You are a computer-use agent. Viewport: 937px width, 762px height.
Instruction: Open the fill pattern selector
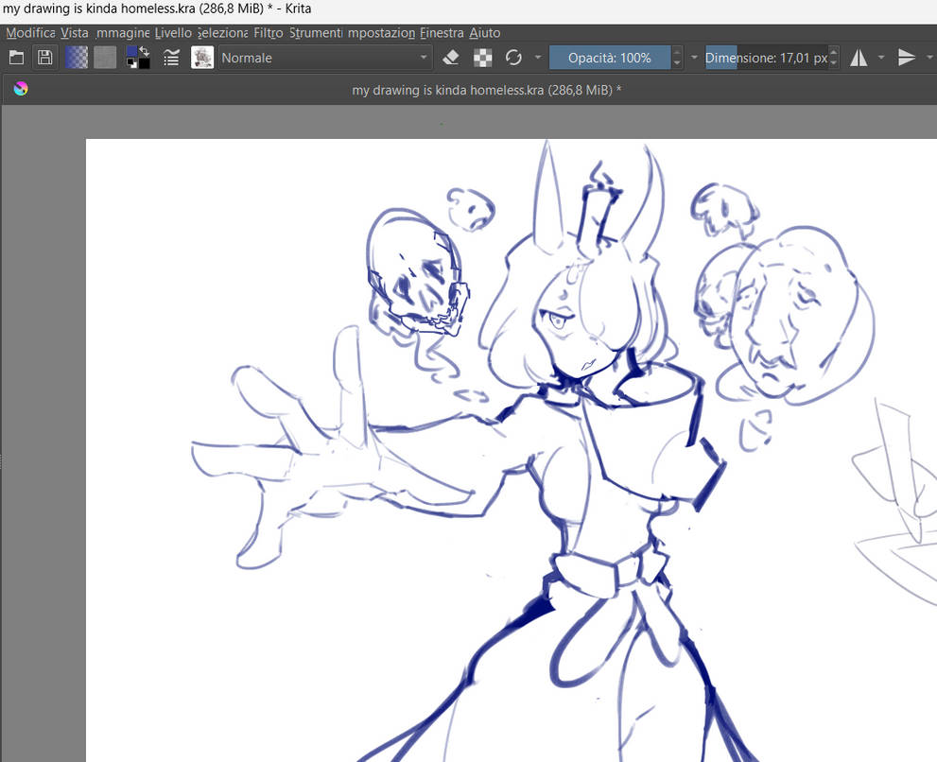105,58
